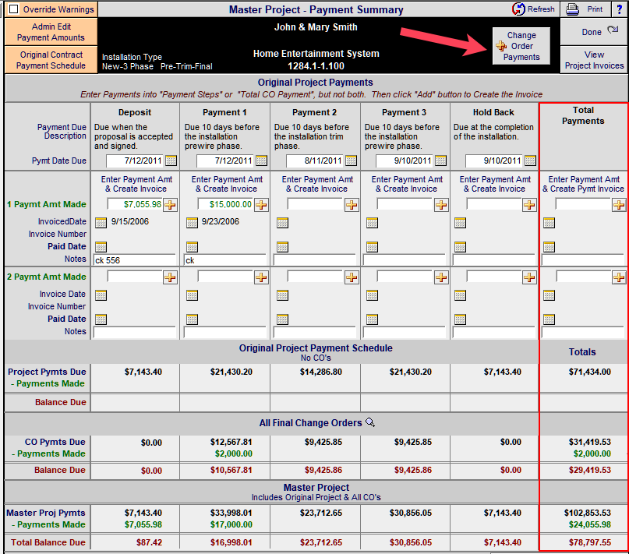Open Deposit due date calendar picker
629x554 pixels.
171,161
